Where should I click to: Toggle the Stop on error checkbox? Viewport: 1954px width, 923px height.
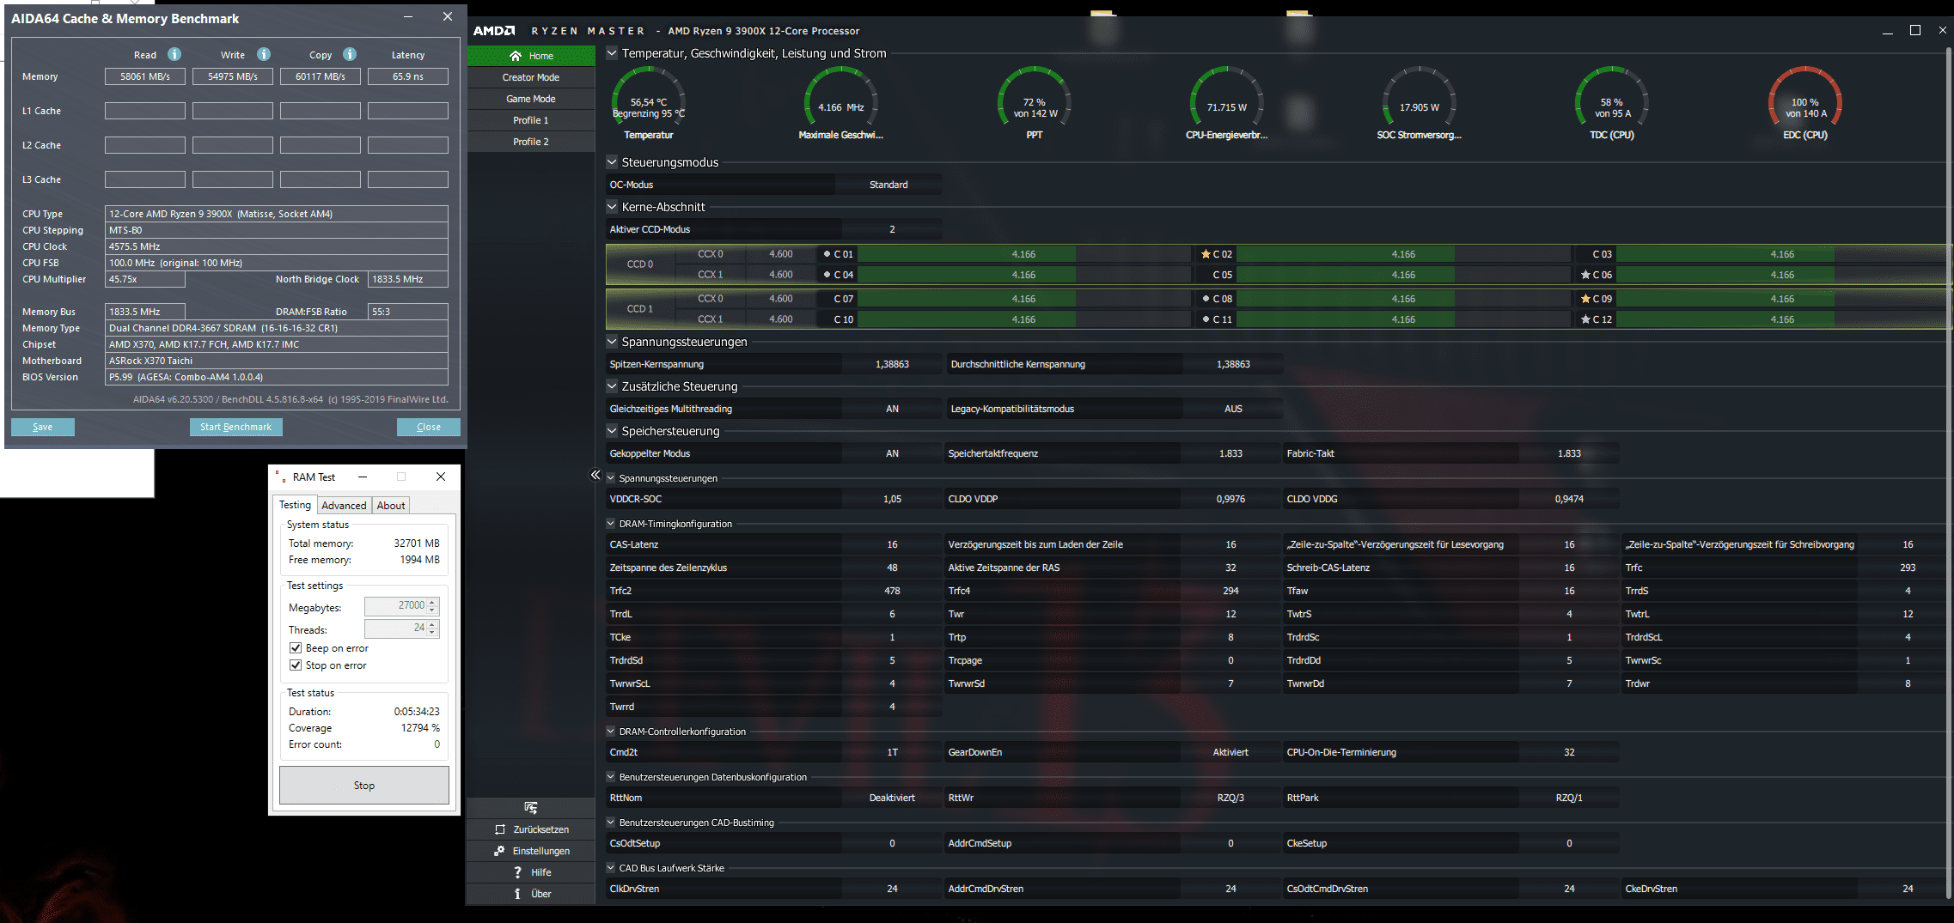click(x=296, y=665)
